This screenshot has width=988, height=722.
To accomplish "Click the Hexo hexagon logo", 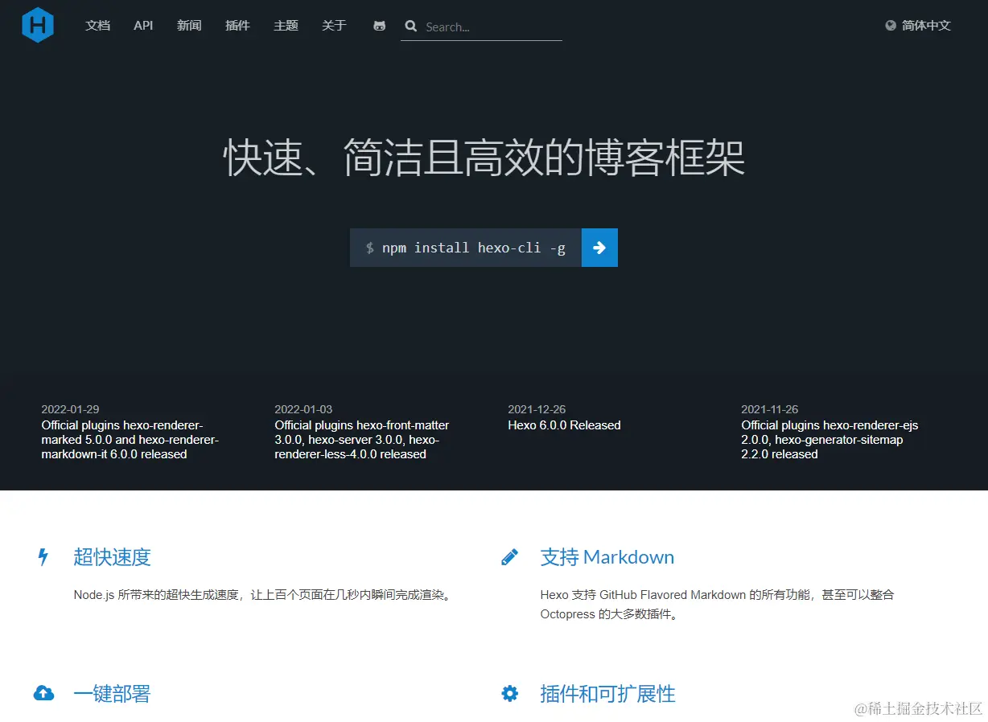I will click(x=38, y=25).
